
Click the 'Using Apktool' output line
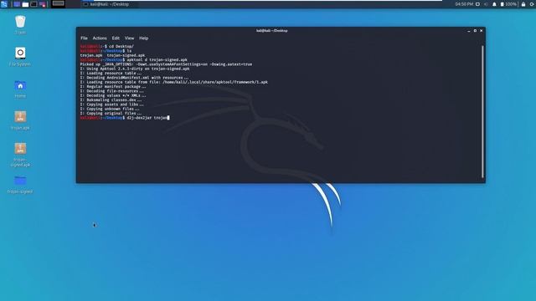pos(135,69)
